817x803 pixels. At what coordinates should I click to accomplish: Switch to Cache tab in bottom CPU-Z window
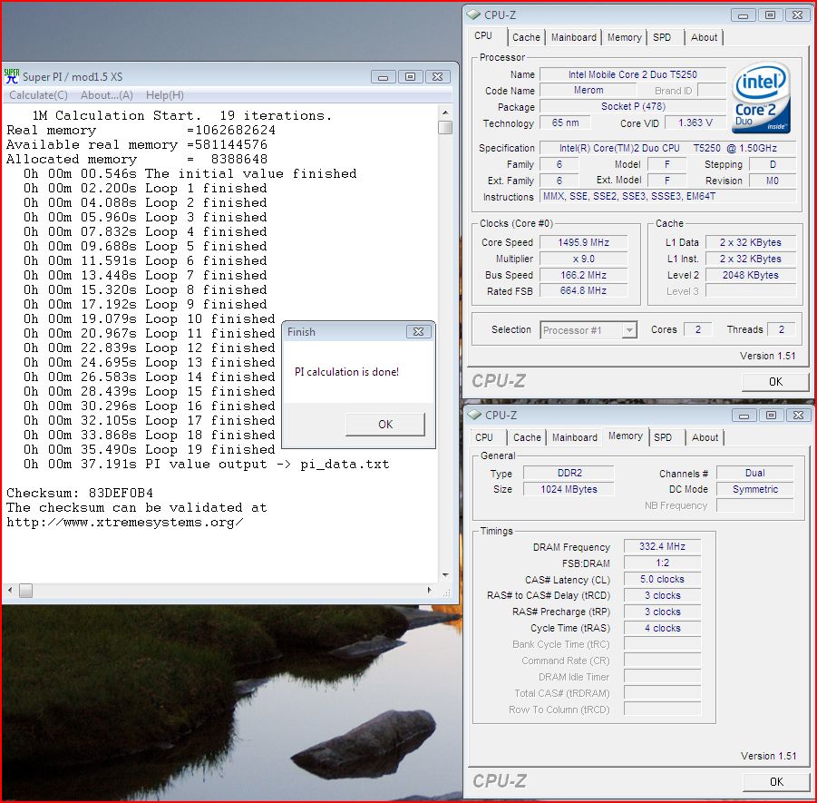pyautogui.click(x=527, y=437)
